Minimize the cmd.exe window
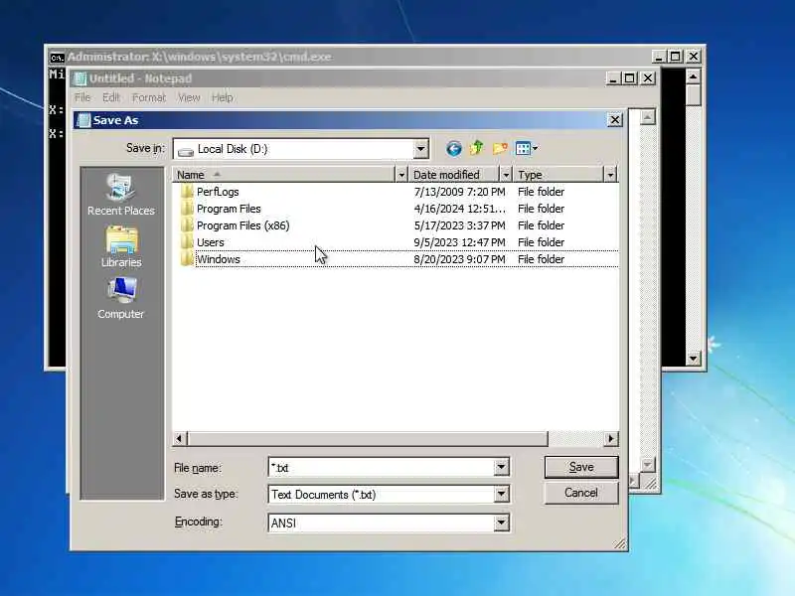This screenshot has height=596, width=795. 658,57
